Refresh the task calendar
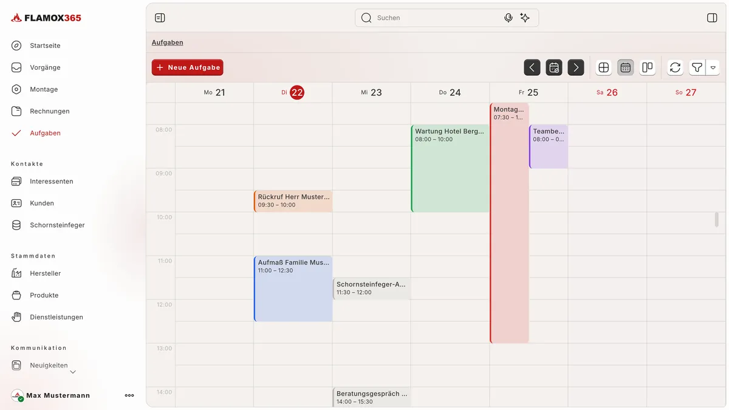Viewport: 729px width, 410px height. (x=676, y=67)
